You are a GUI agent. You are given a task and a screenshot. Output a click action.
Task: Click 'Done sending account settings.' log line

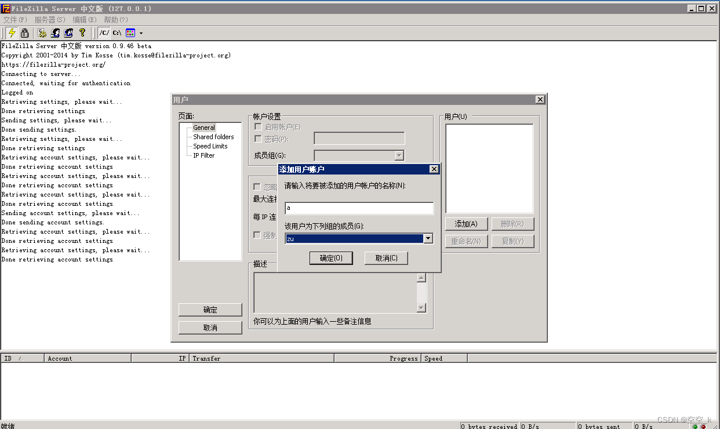53,222
